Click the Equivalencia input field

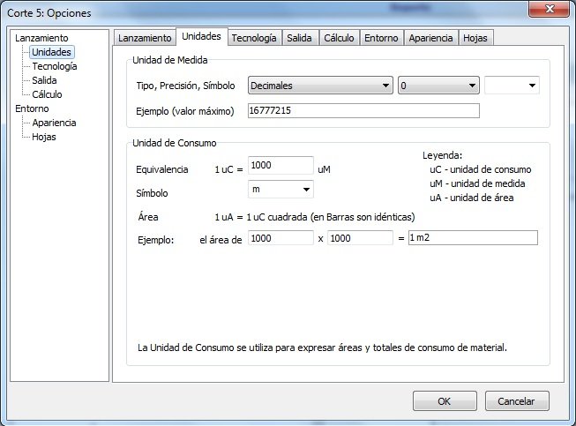(281, 166)
